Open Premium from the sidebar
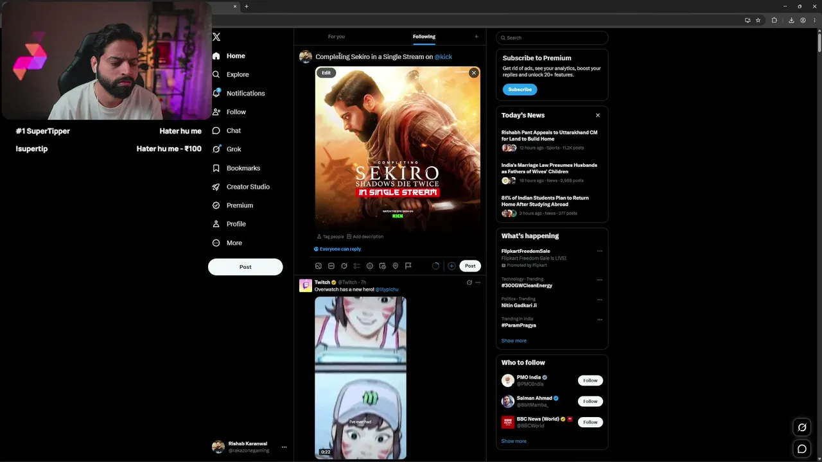 (232, 205)
